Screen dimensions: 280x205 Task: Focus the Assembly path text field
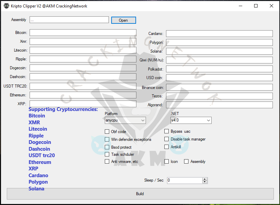pos(69,20)
